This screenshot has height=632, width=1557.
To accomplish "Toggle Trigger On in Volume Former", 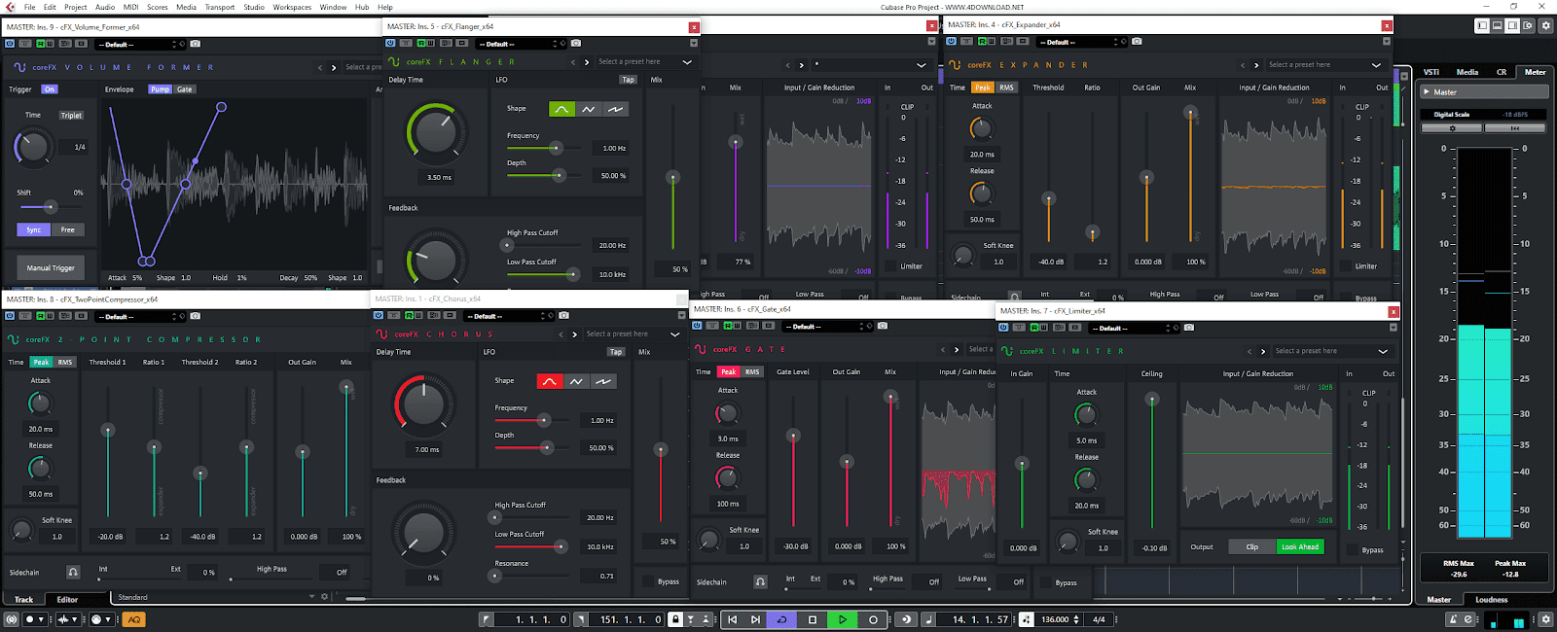I will [50, 89].
